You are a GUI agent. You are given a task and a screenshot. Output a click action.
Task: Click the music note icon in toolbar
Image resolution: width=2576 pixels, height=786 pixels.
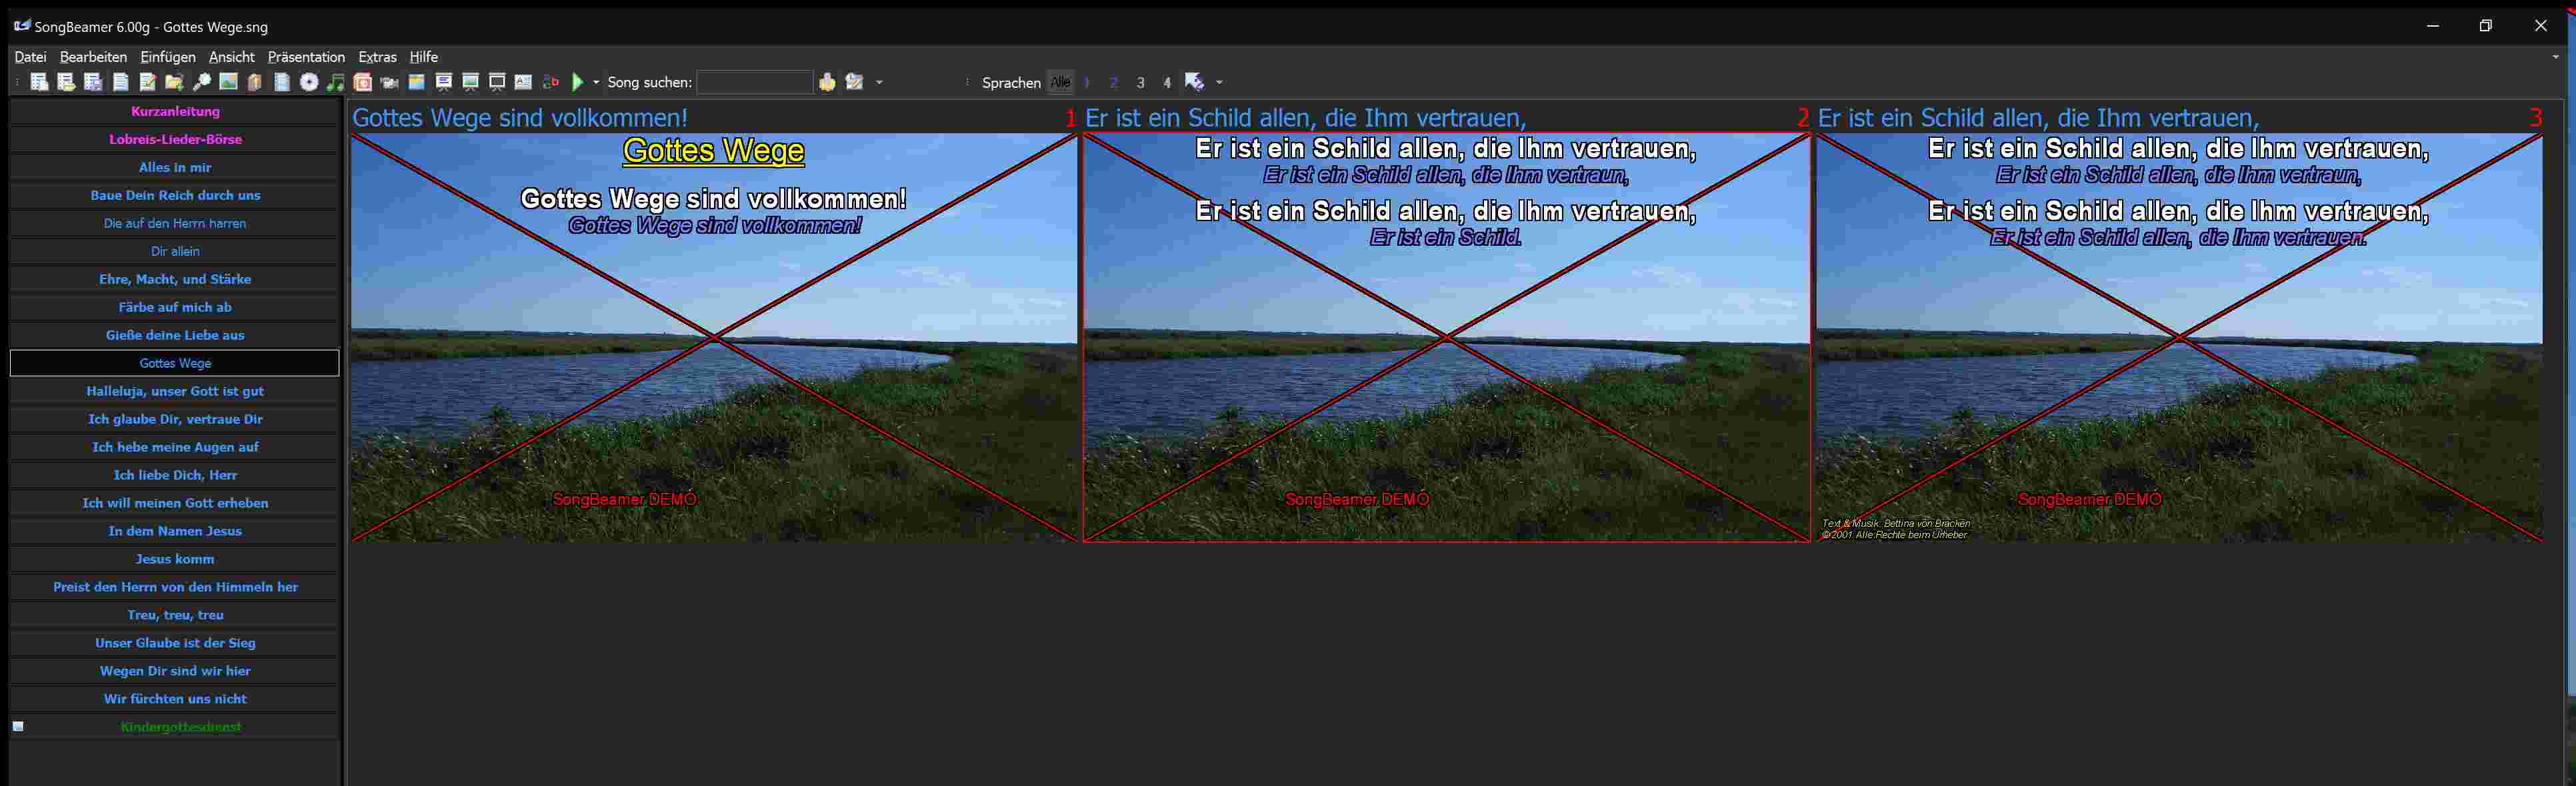[336, 82]
